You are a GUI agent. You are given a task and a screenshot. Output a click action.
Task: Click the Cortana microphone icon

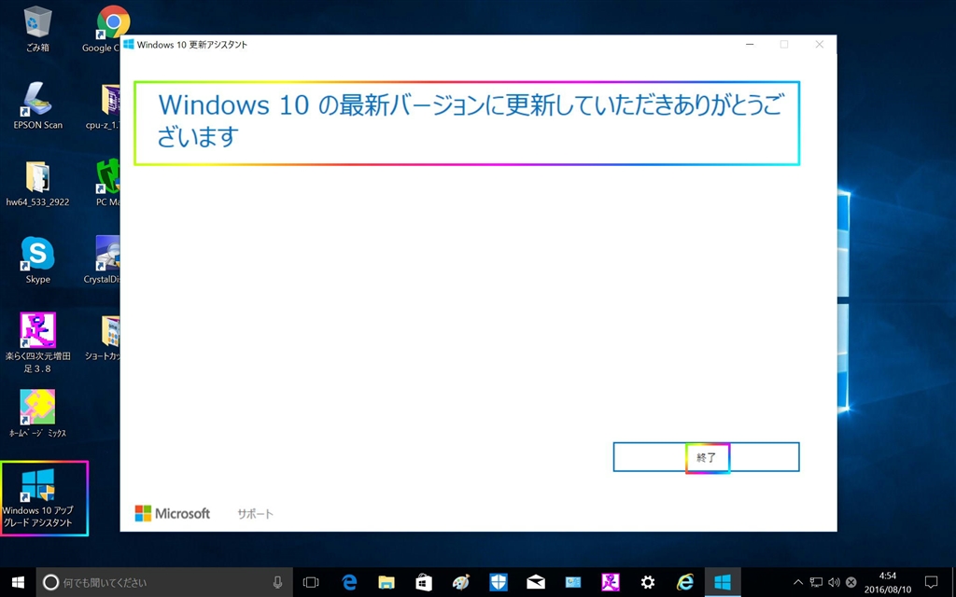tap(277, 582)
